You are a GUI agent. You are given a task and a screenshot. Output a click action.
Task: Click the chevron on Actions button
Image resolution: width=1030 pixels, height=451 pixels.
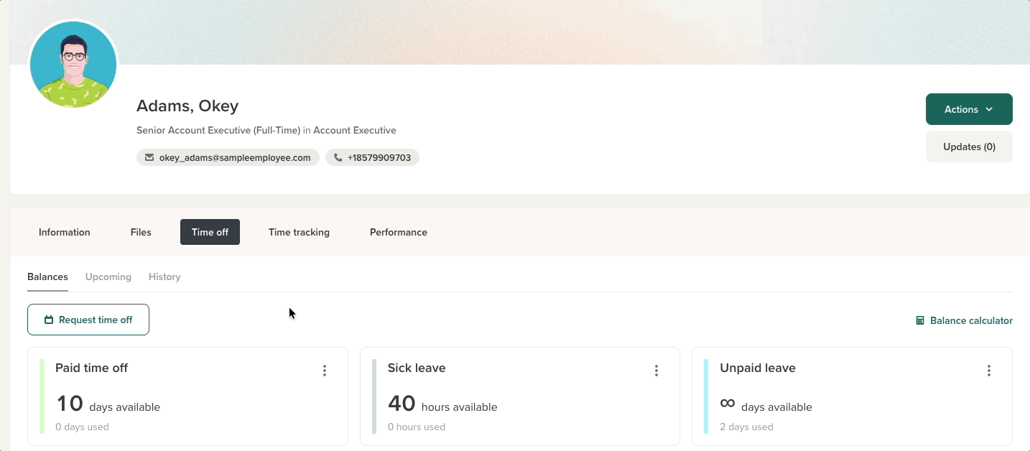coord(989,110)
